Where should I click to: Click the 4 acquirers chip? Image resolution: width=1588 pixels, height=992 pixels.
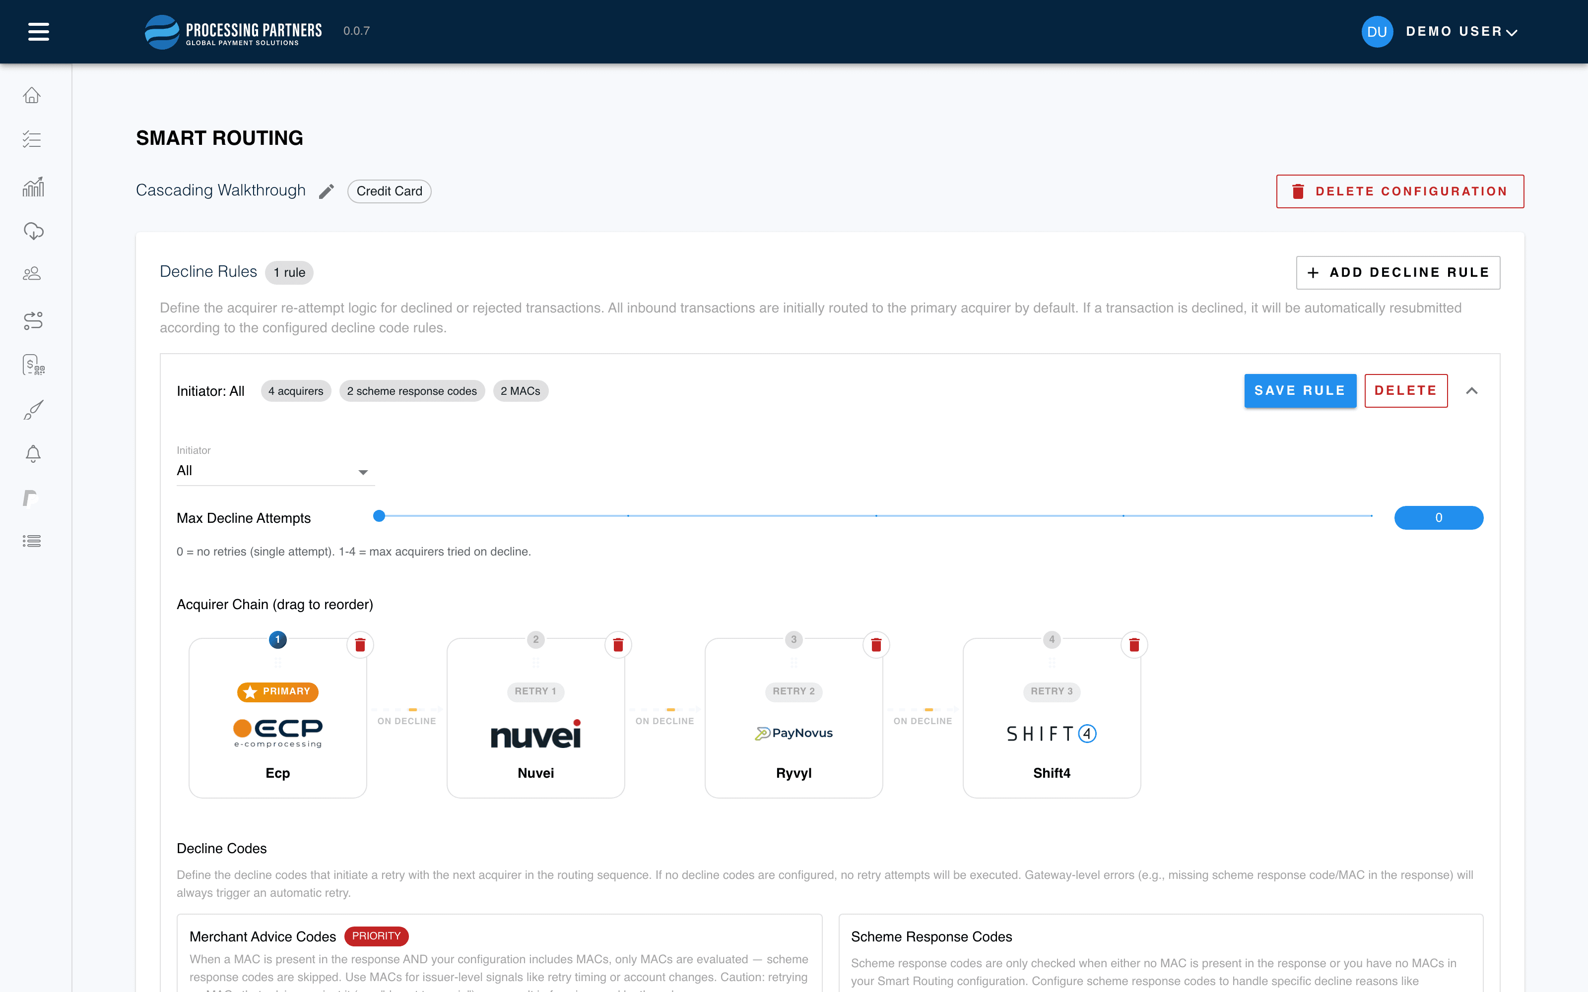pos(296,391)
